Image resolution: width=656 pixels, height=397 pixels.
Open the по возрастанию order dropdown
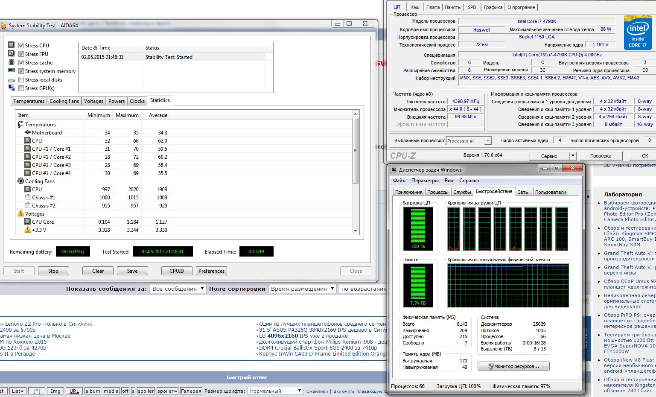click(x=363, y=289)
